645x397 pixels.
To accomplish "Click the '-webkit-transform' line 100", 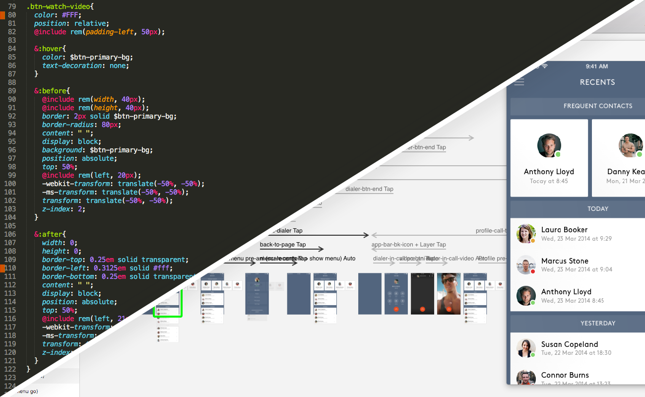I will 123,184.
